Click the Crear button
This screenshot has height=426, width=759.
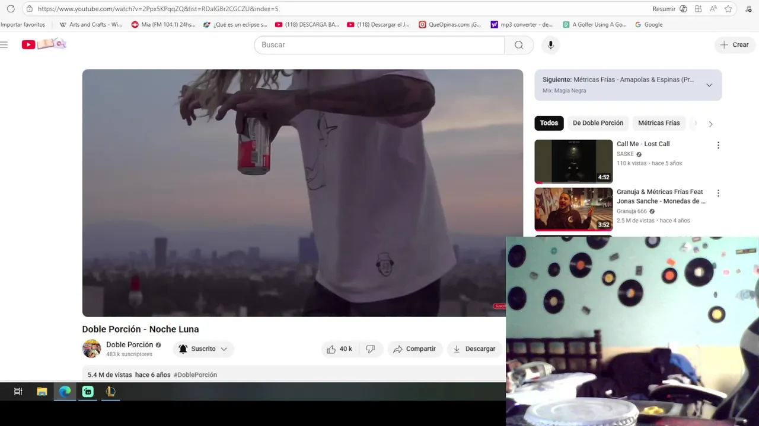(x=734, y=45)
